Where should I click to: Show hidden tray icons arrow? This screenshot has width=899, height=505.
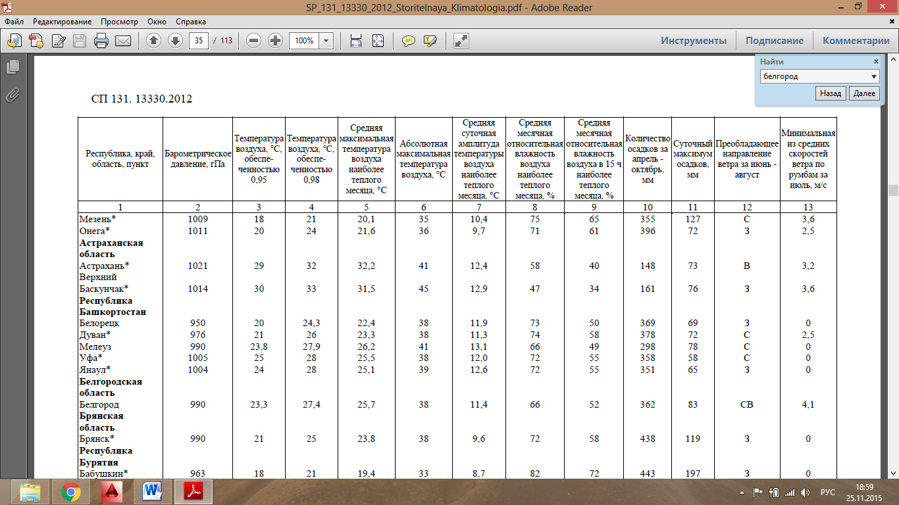point(742,492)
